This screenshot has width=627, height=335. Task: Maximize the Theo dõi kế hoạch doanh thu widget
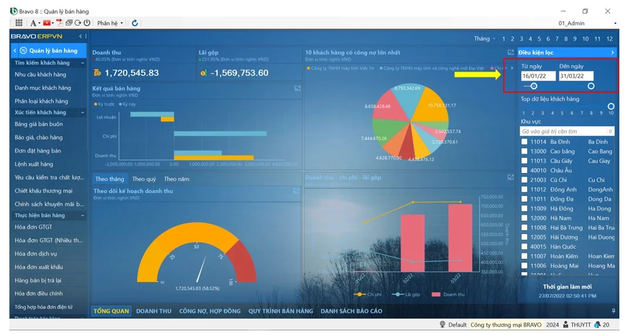pos(296,191)
